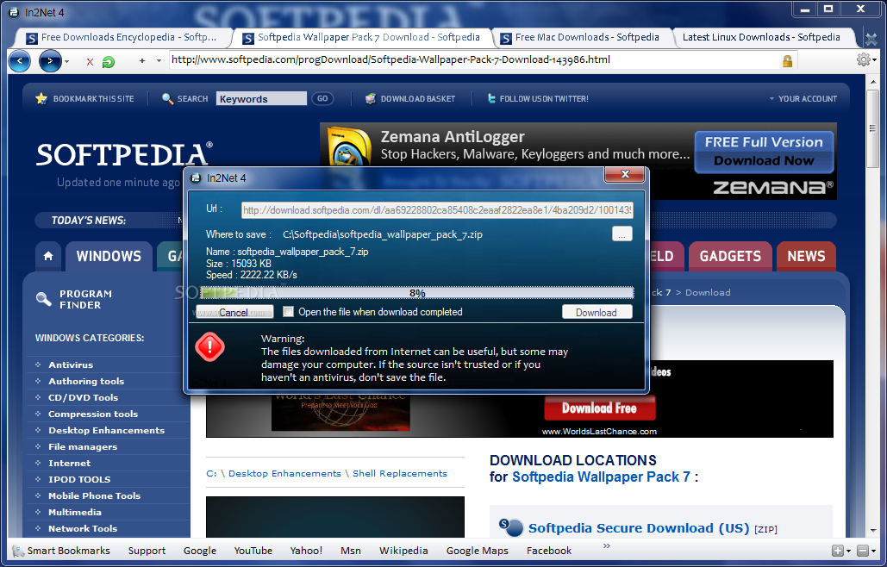This screenshot has height=567, width=887.
Task: Switch to Free Mac Downloads tab
Action: coord(583,37)
